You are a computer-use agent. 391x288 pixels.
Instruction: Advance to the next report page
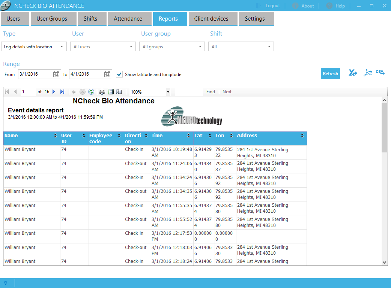[x=54, y=92]
